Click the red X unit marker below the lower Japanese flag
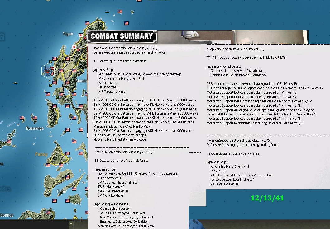 (78, 50)
